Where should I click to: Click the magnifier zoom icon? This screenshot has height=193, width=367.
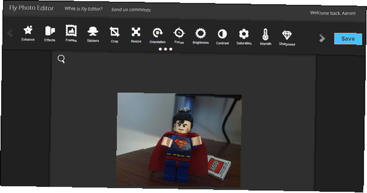point(61,59)
